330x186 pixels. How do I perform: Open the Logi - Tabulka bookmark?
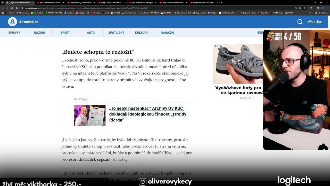pyautogui.click(x=200, y=13)
